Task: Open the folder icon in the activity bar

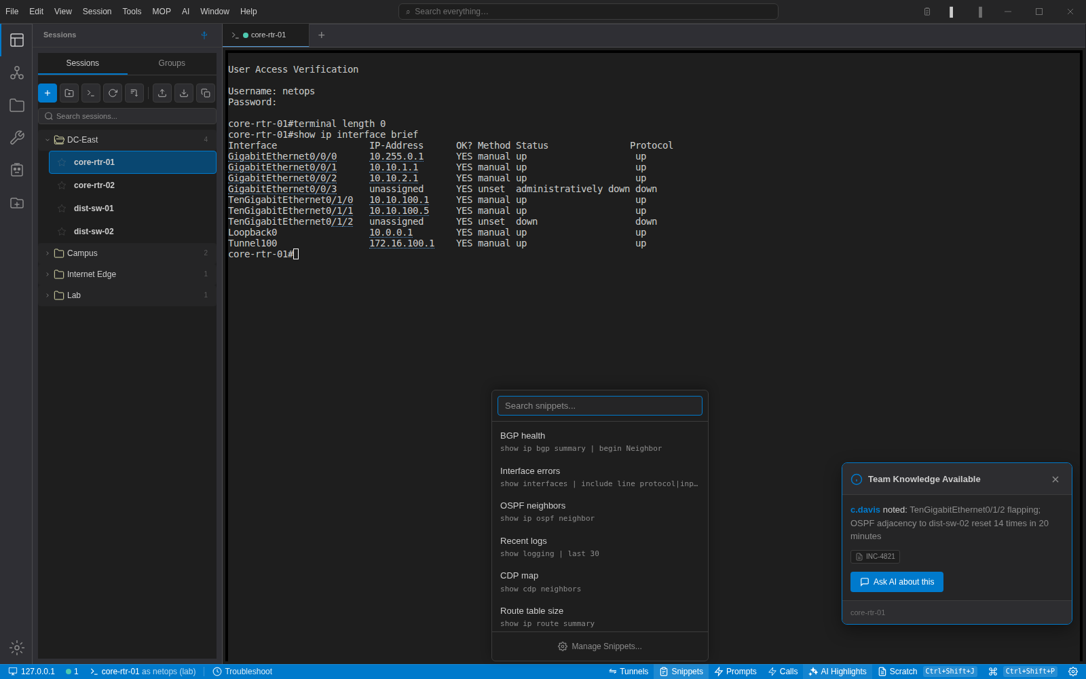Action: 17,105
